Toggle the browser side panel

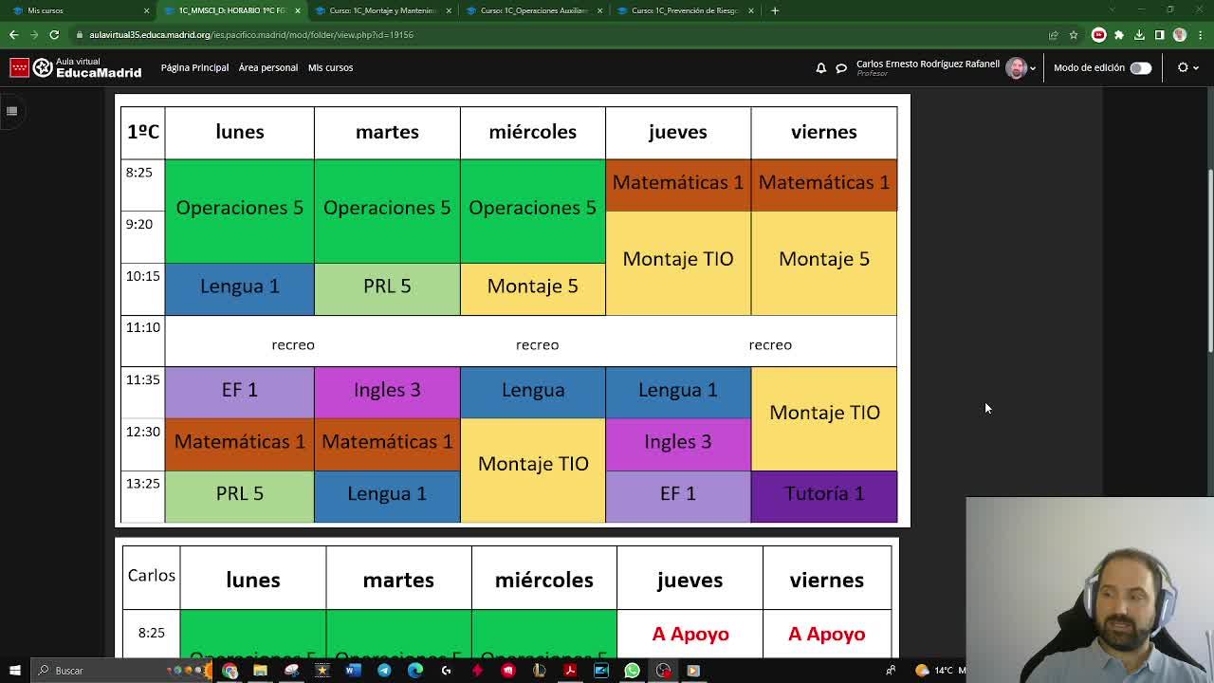pos(1159,35)
